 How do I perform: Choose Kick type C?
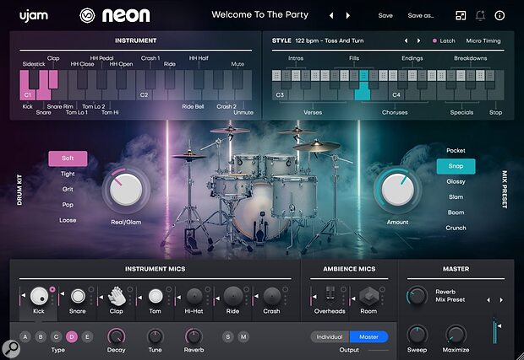pos(56,336)
